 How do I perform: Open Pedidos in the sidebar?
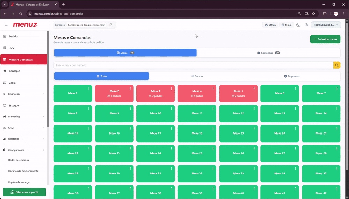pos(24,36)
